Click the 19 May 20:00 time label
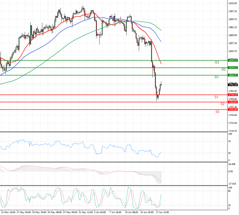The height and width of the screenshot is (215, 239). [39, 212]
